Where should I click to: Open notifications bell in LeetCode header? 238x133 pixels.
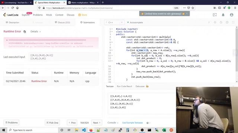click(x=223, y=15)
